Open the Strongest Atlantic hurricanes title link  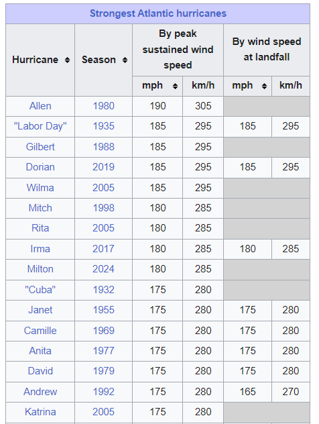[158, 13]
